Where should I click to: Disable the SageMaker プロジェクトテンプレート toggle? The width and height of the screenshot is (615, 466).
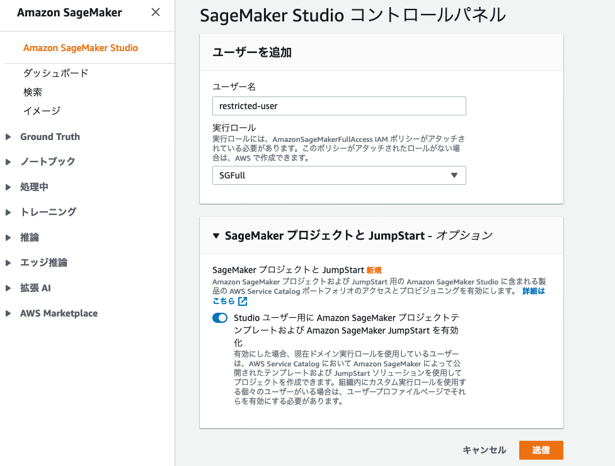pyautogui.click(x=220, y=318)
